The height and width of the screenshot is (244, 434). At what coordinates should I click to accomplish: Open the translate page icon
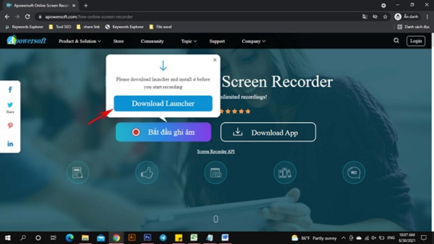click(x=365, y=17)
